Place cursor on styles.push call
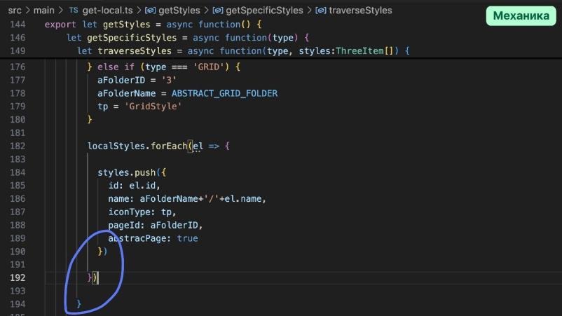Viewport: 562px width, 316px height. (x=127, y=172)
